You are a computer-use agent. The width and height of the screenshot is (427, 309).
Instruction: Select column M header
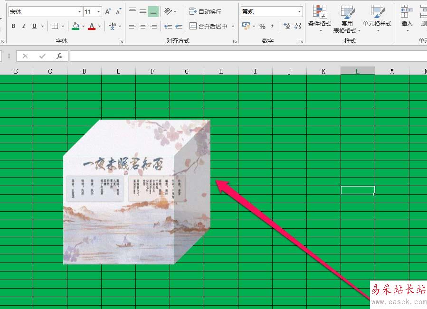(x=392, y=71)
